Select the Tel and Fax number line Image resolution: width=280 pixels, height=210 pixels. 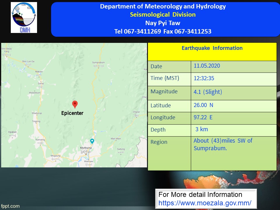(x=163, y=31)
